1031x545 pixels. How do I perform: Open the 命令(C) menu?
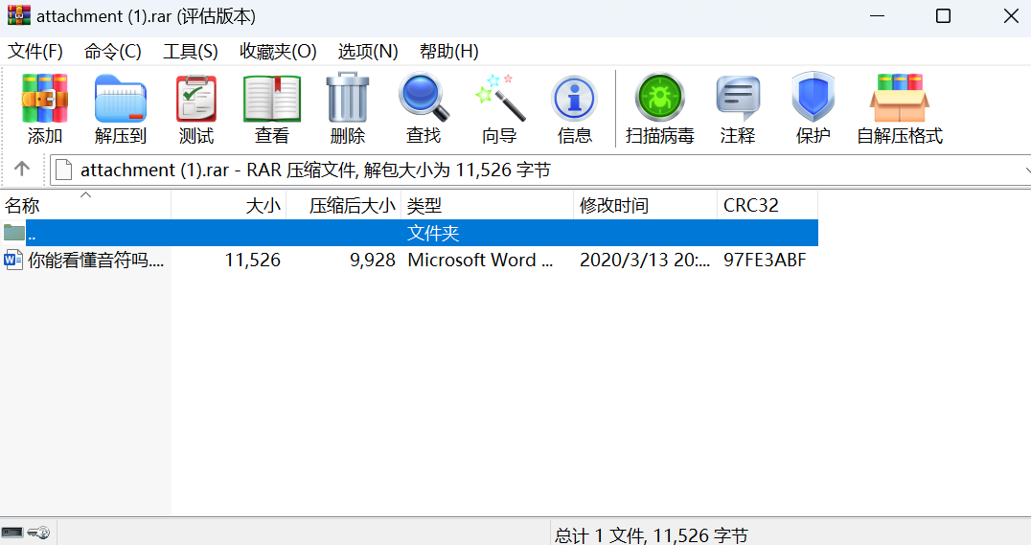112,52
